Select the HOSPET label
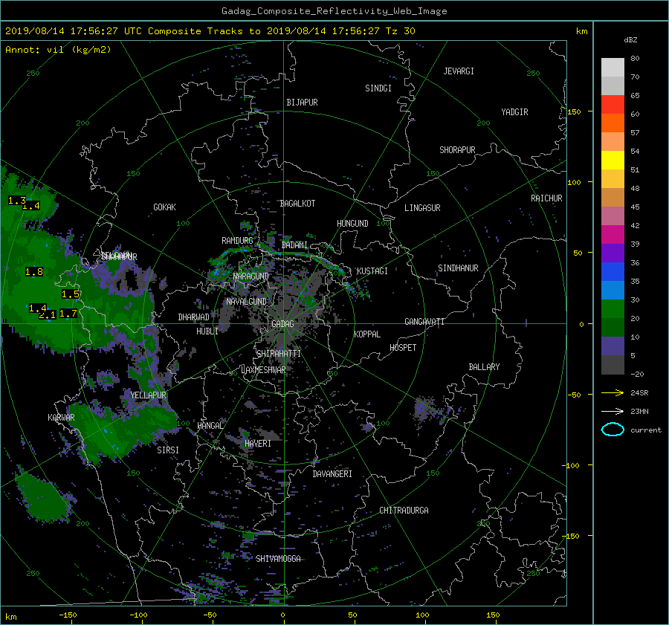Screen dimensions: 669x625 pos(403,348)
